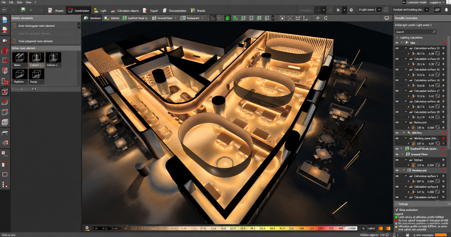Open calculation settings gear icon
This screenshot has width=451, height=237.
[351, 10]
